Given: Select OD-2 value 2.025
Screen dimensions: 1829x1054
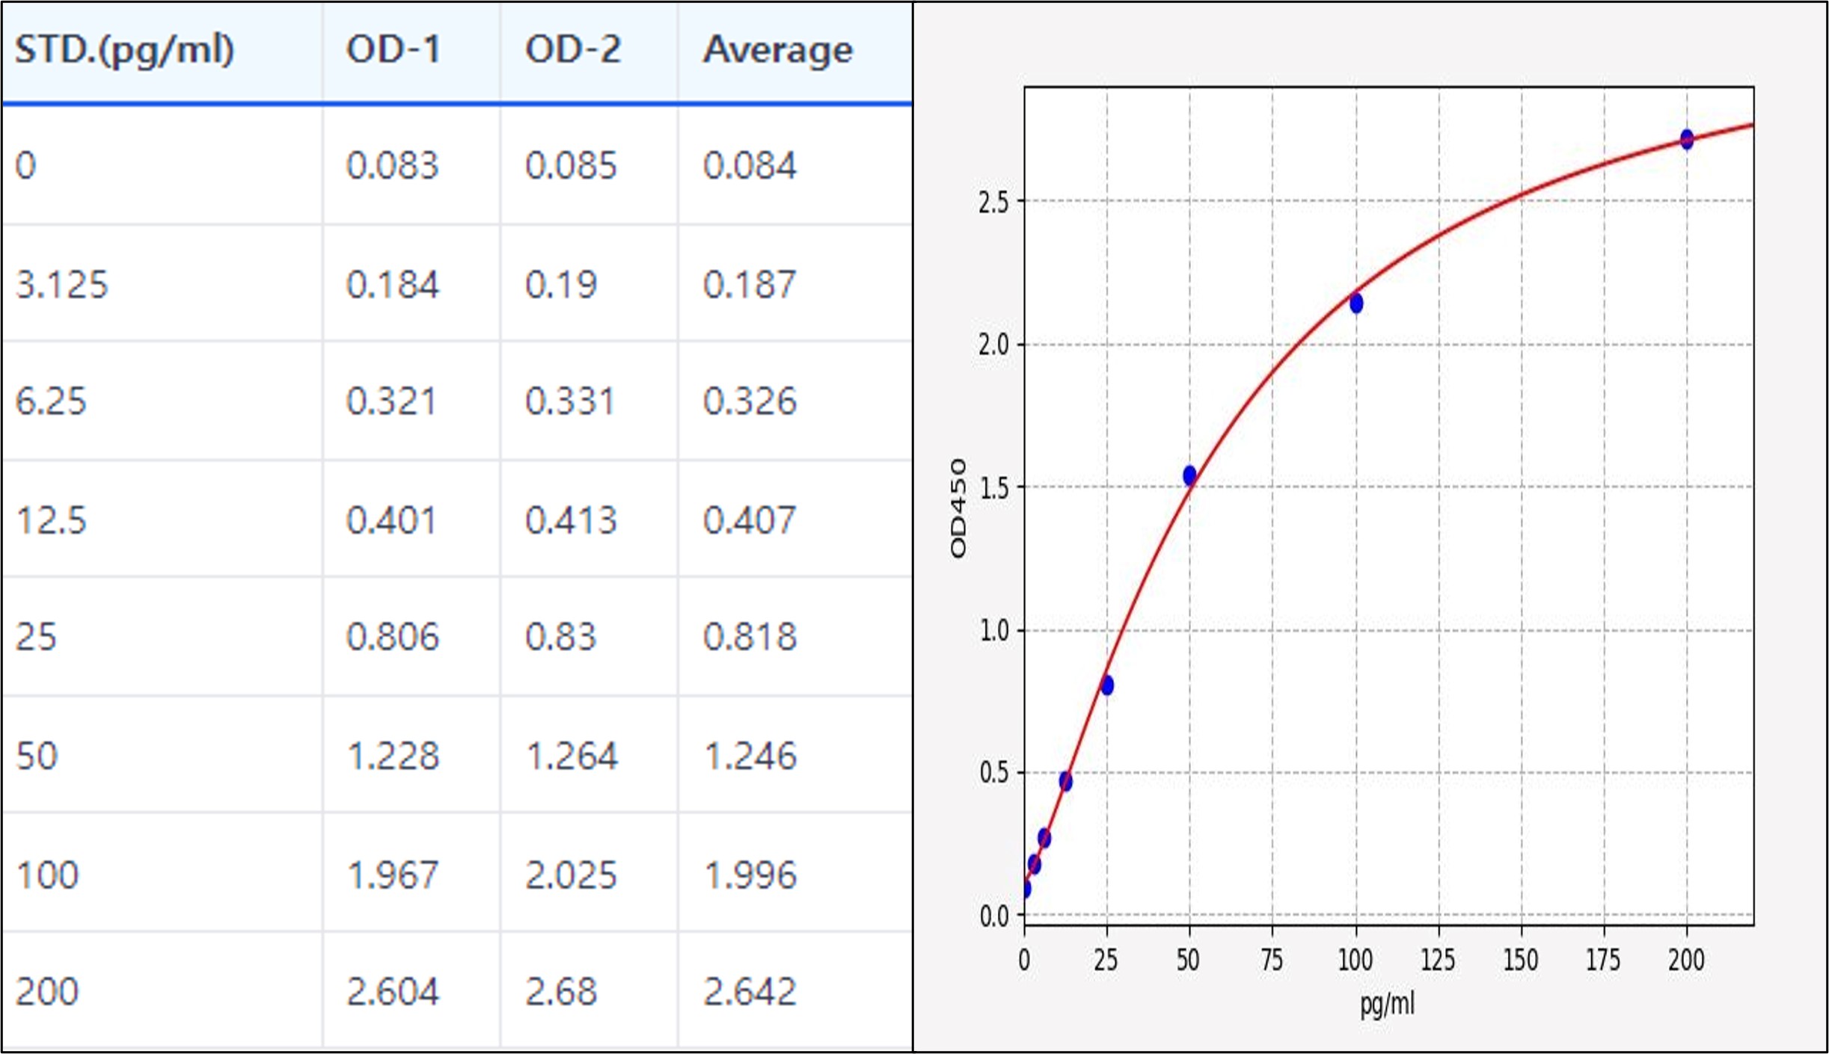Looking at the screenshot, I should pyautogui.click(x=571, y=875).
